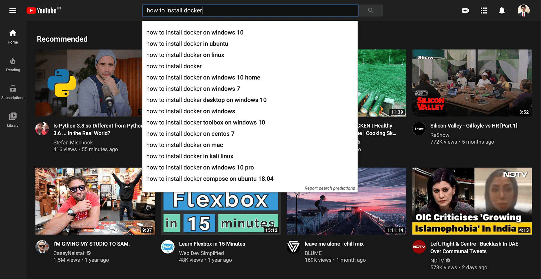Screen dimensions: 541x279
Task: Select suggestion 'how to install docker on linux'
Action: (250, 55)
